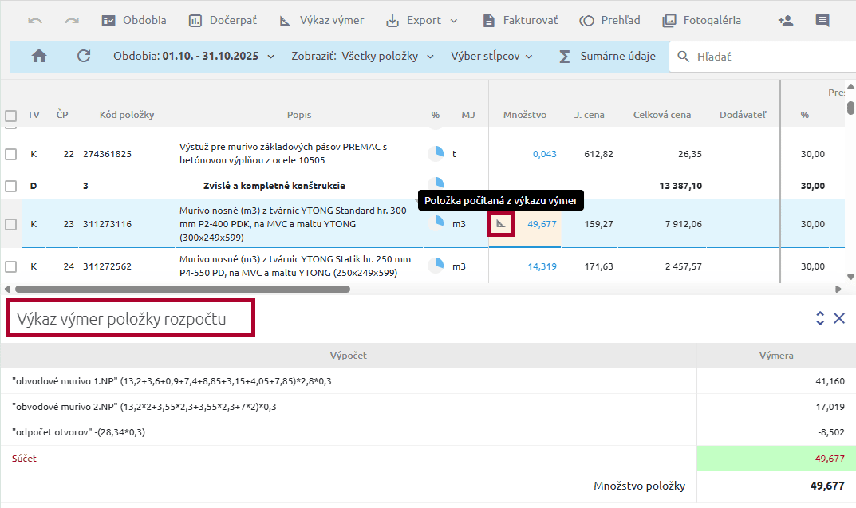Click the redo arrow icon
This screenshot has height=508, width=856.
[72, 21]
